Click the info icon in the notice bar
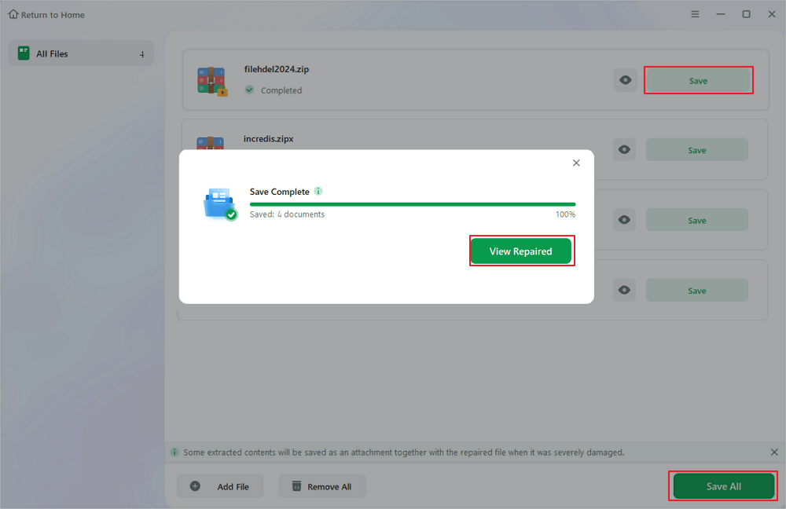The width and height of the screenshot is (786, 509). pyautogui.click(x=174, y=452)
